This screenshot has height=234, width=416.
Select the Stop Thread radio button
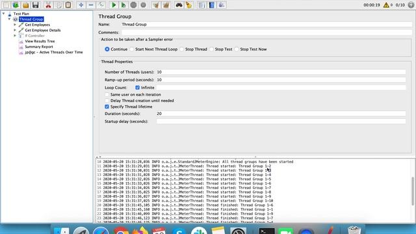click(182, 49)
